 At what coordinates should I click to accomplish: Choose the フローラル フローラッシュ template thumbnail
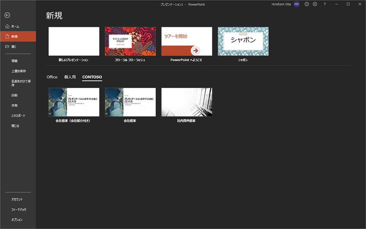click(x=130, y=41)
